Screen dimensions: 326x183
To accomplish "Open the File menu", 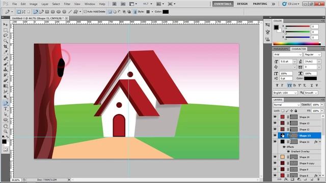I will 15,4.
